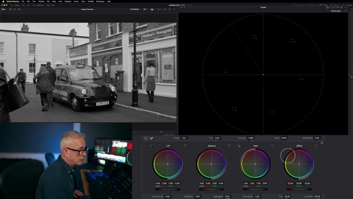
Task: Open the Timeline menu
Action: pos(41,1)
